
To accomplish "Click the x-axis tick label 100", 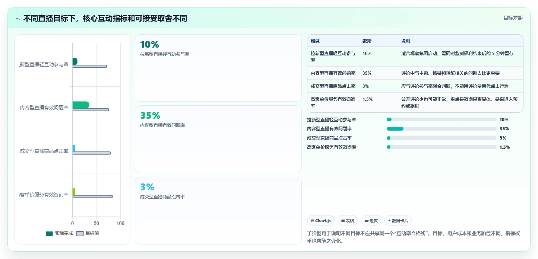I will pos(120,223).
